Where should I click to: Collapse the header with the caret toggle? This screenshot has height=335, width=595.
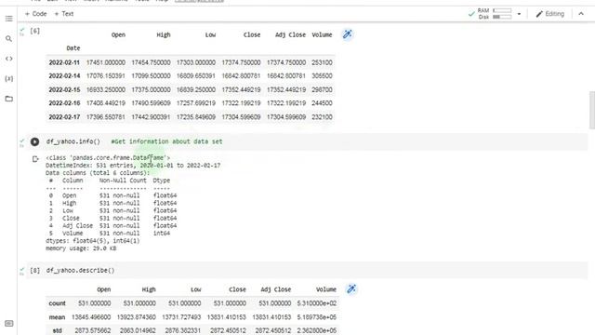tap(581, 14)
